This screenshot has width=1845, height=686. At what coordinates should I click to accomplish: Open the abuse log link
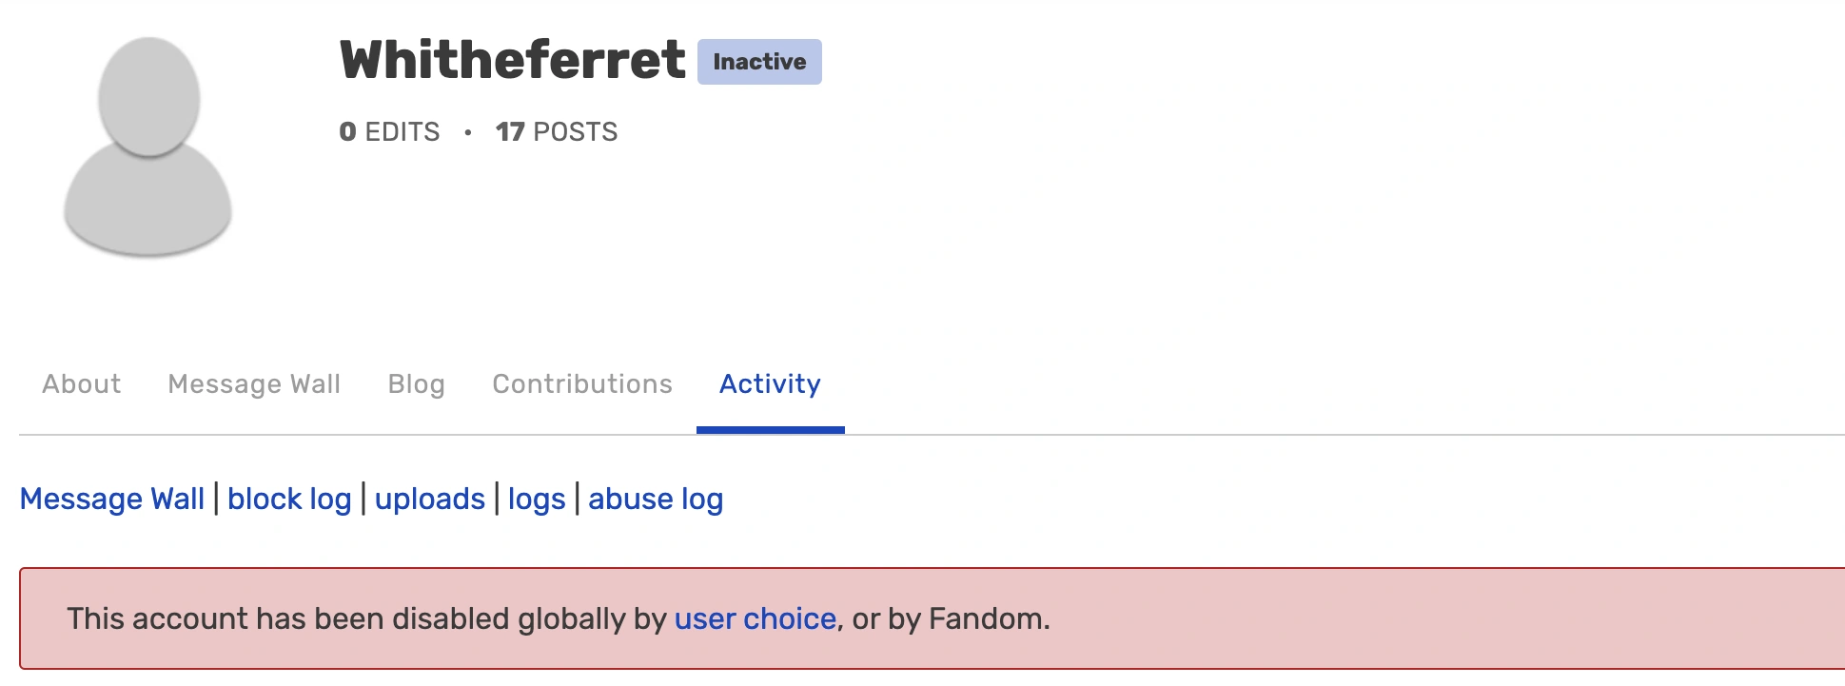point(655,499)
